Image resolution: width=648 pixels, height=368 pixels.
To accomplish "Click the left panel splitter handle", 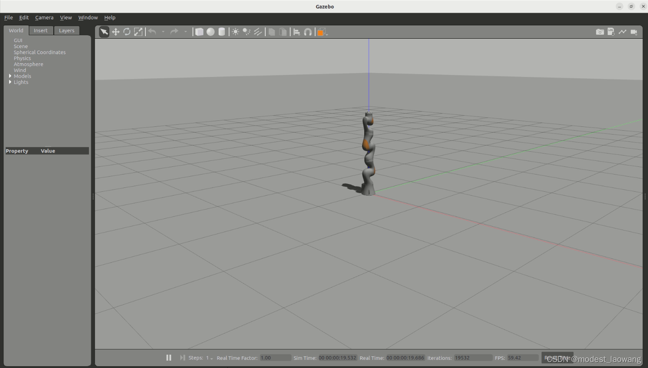I will tap(93, 196).
